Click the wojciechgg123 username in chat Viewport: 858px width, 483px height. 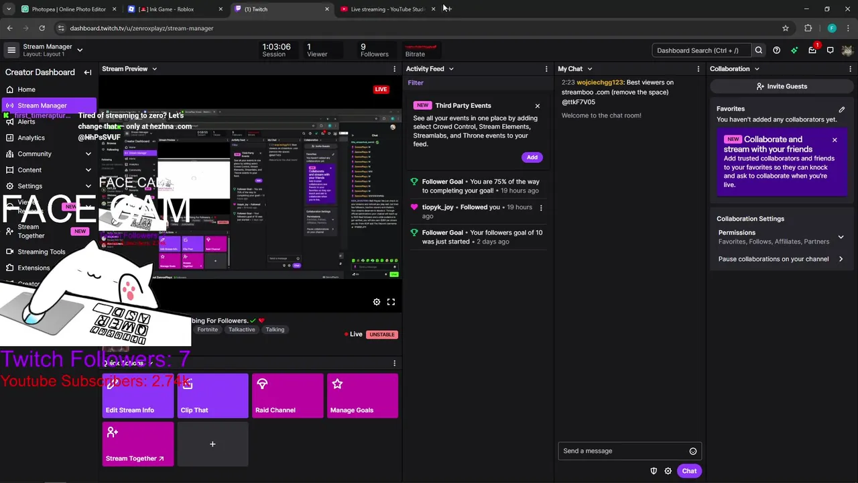coord(600,83)
